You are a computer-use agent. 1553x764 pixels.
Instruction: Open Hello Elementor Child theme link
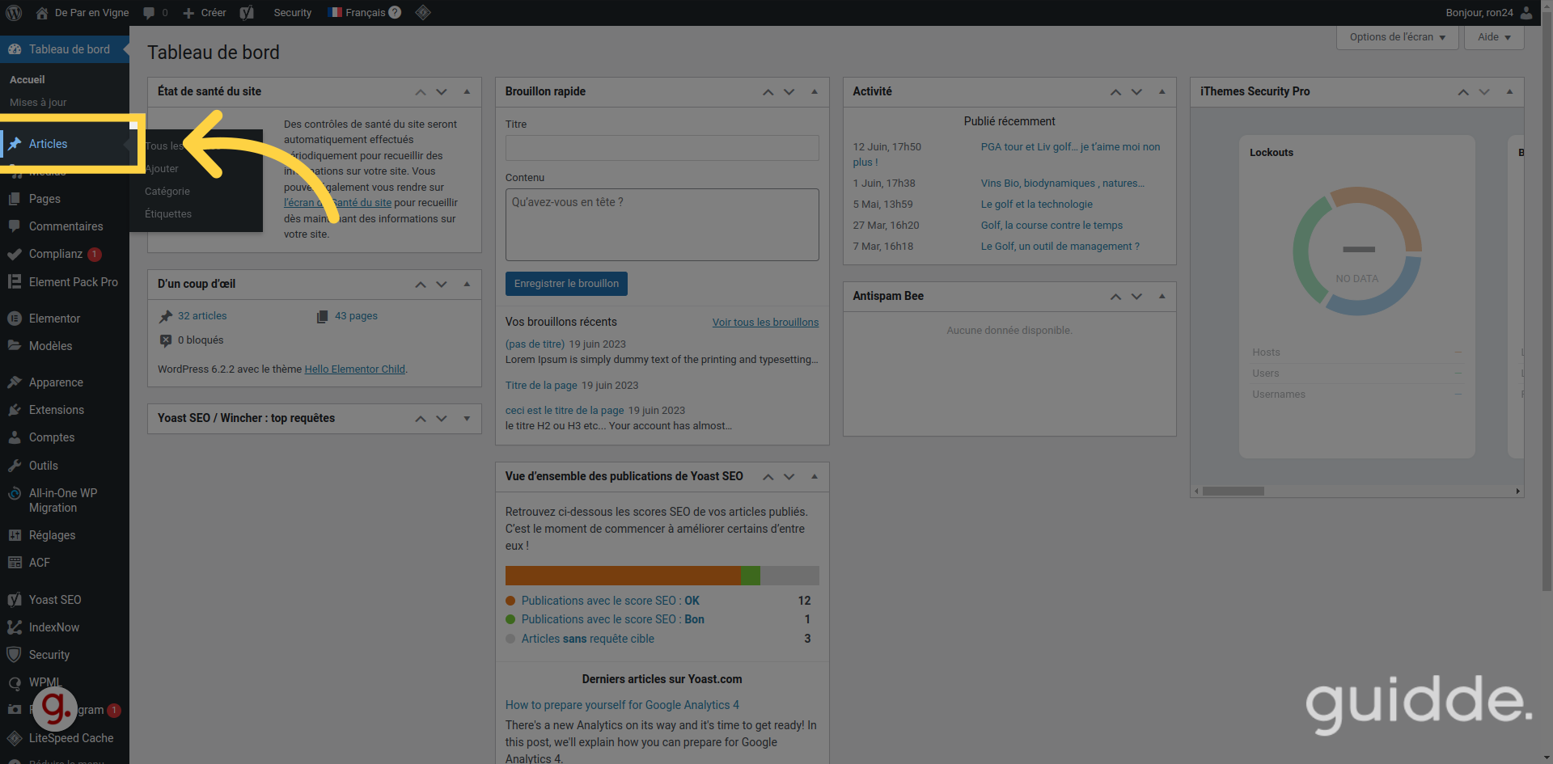(355, 369)
